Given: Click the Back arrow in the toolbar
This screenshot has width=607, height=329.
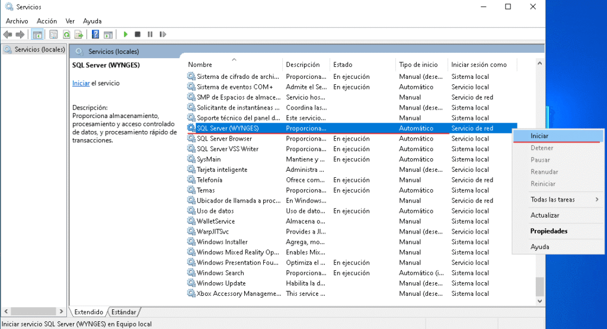Looking at the screenshot, I should (x=8, y=35).
